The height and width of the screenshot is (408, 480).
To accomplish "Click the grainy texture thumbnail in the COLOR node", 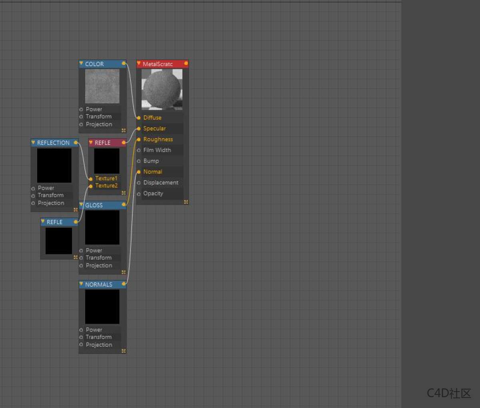I will [102, 85].
